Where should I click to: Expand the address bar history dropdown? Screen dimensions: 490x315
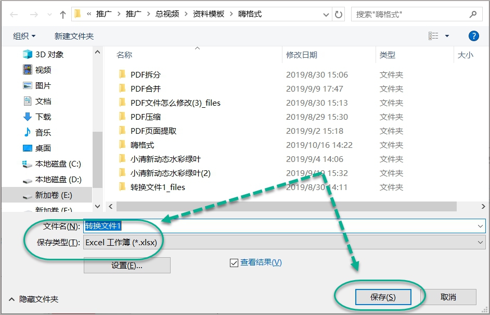coord(326,15)
